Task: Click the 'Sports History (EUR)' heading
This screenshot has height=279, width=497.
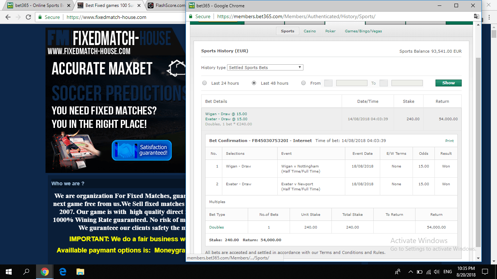Action: pos(224,51)
